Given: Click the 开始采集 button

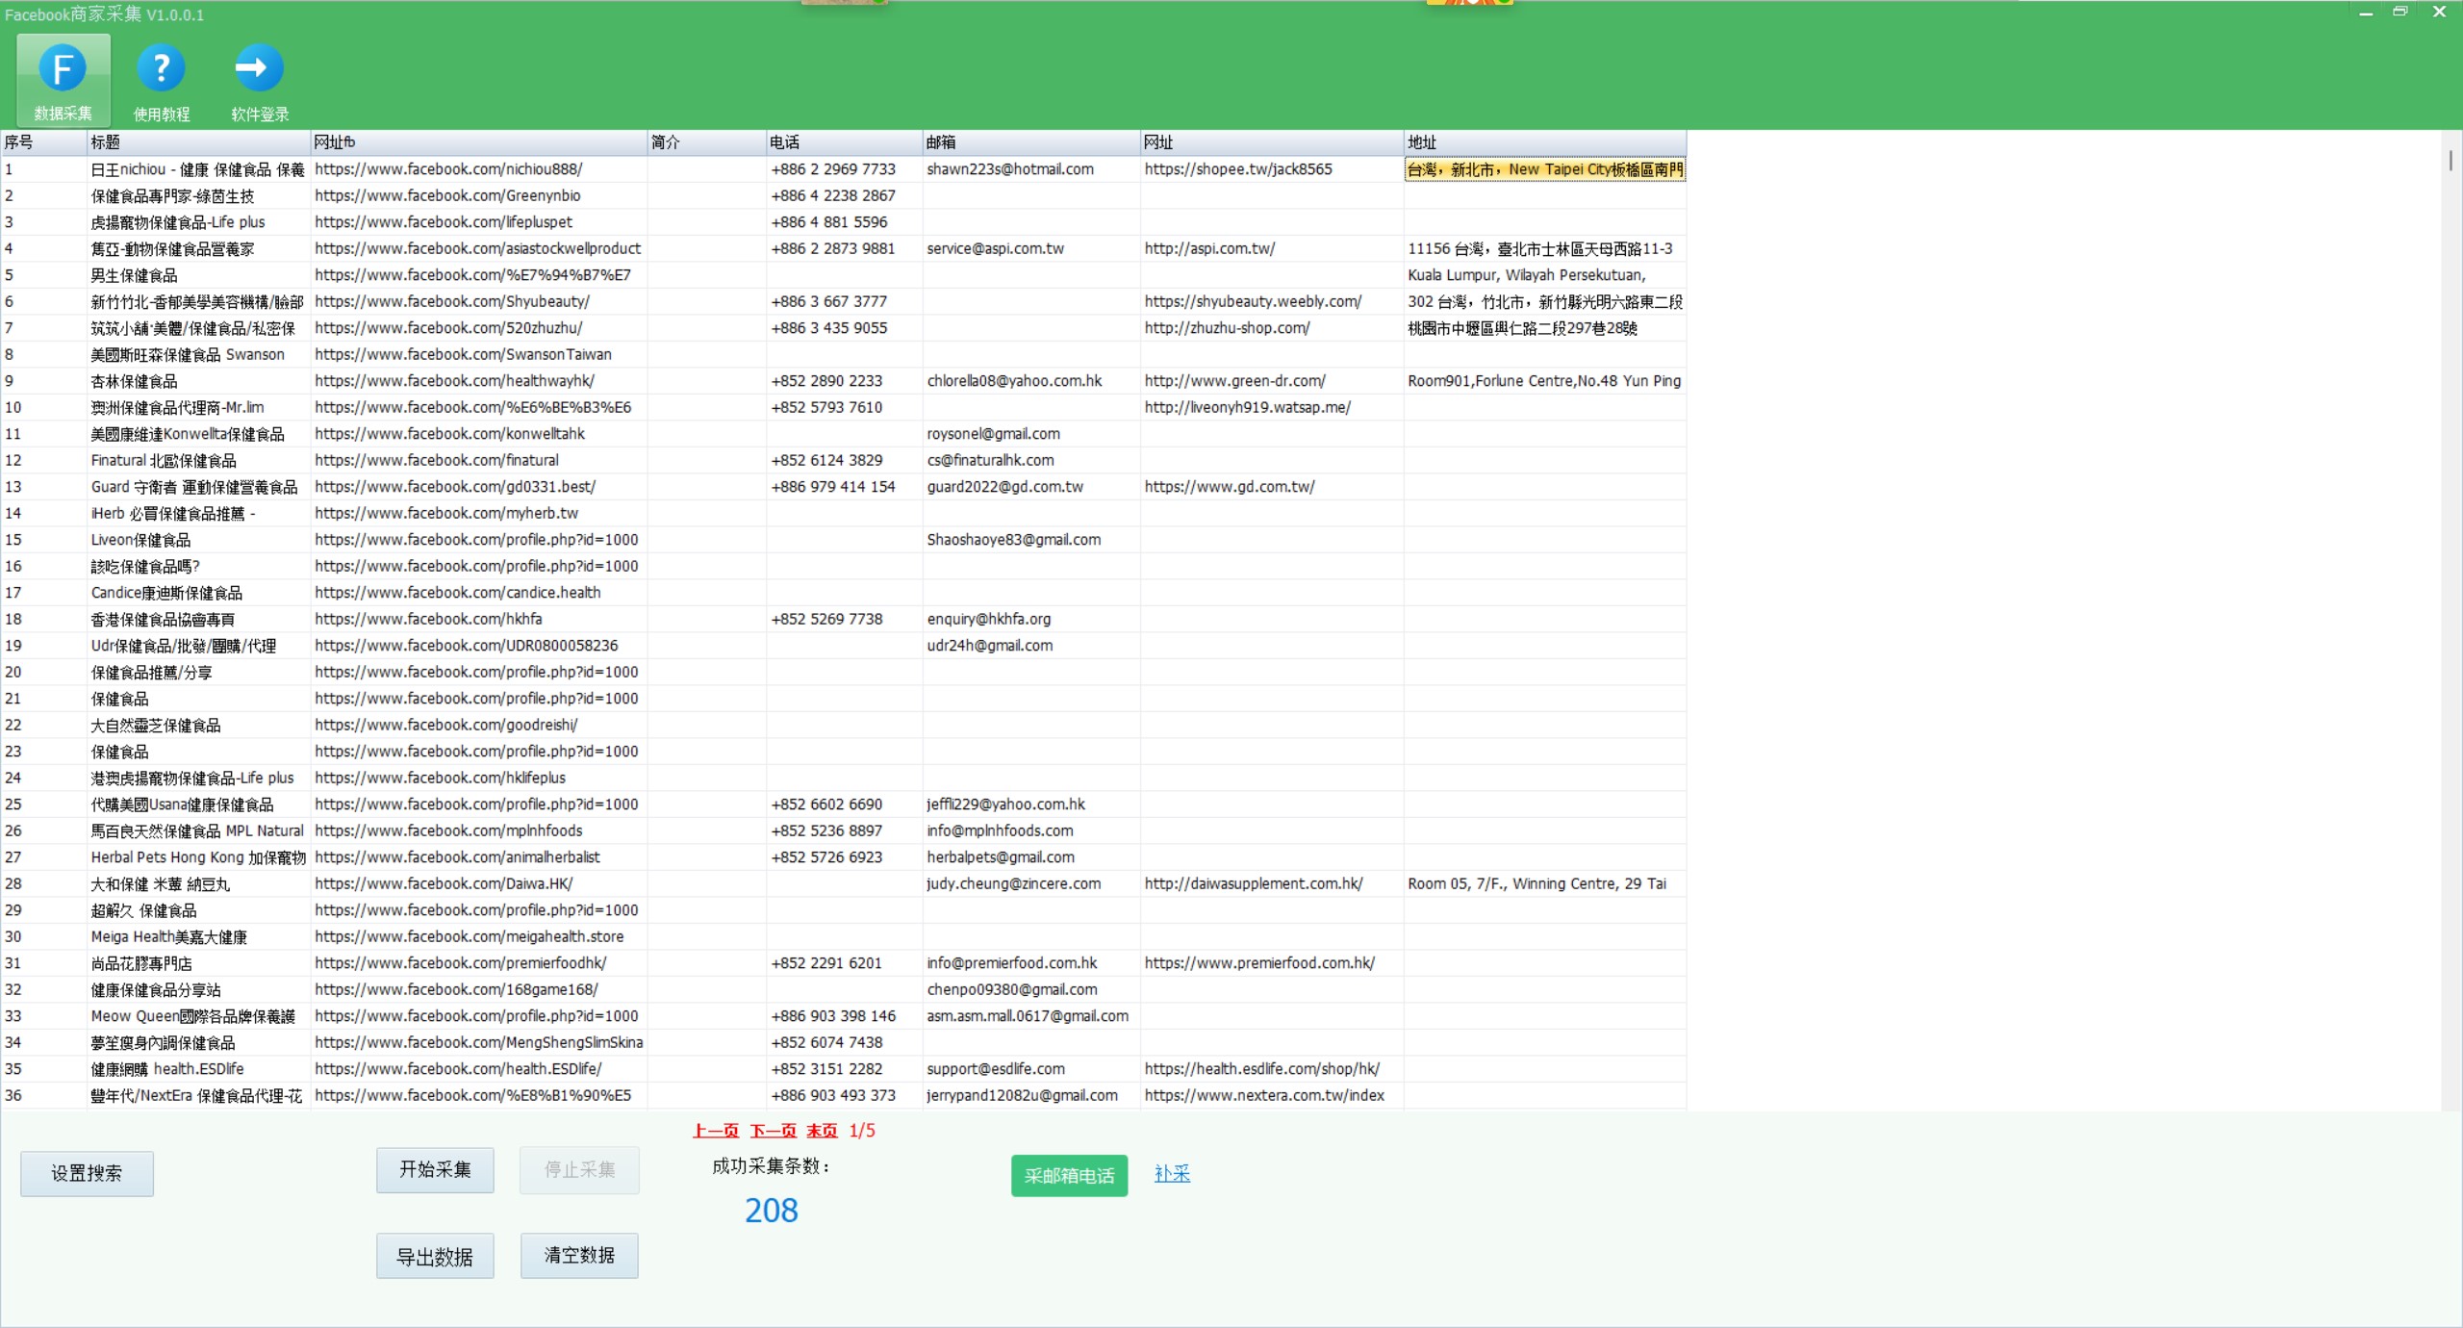Looking at the screenshot, I should click(435, 1170).
